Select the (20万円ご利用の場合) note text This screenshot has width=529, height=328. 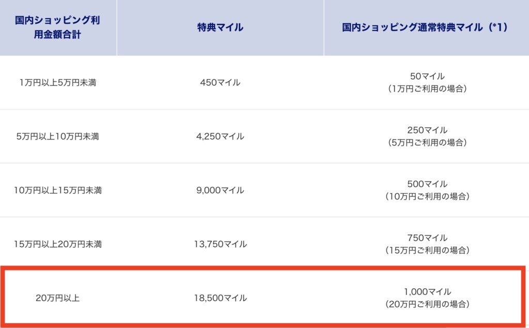pyautogui.click(x=427, y=304)
